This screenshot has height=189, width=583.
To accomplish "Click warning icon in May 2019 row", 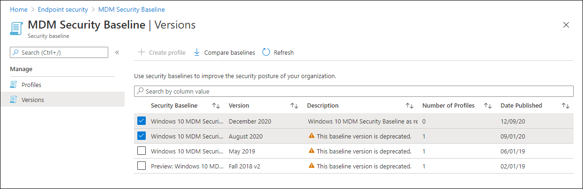I will click(311, 151).
